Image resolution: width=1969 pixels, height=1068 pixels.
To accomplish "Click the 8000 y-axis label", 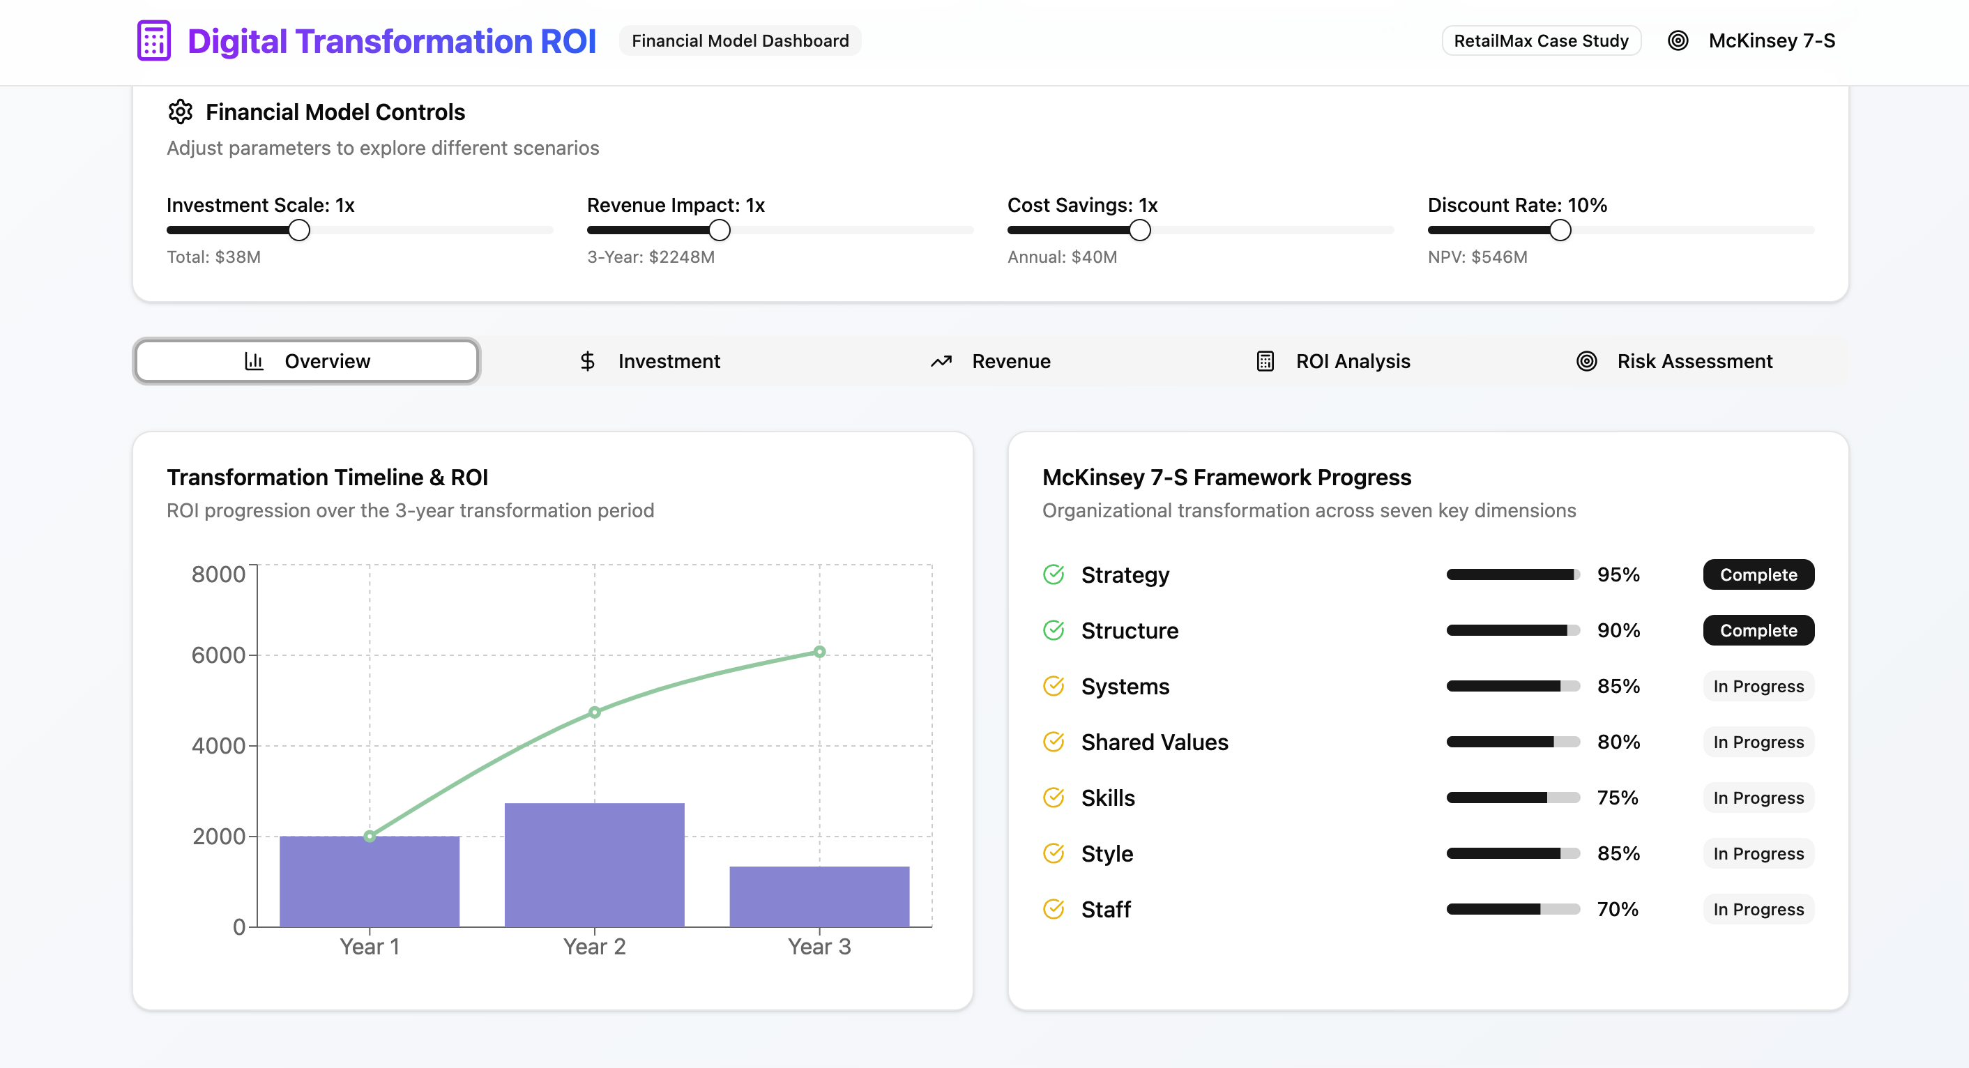I will point(218,574).
